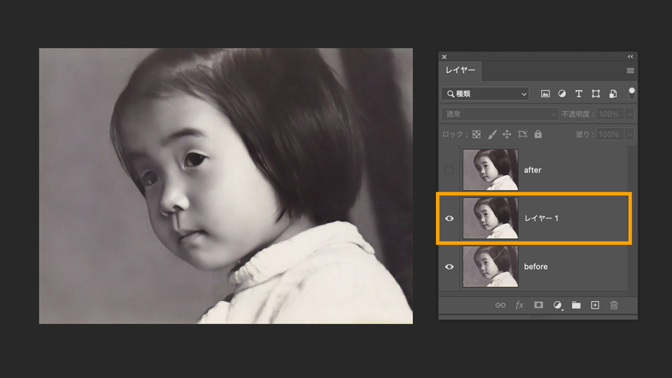Click the 塗り 100% value field

(x=610, y=134)
